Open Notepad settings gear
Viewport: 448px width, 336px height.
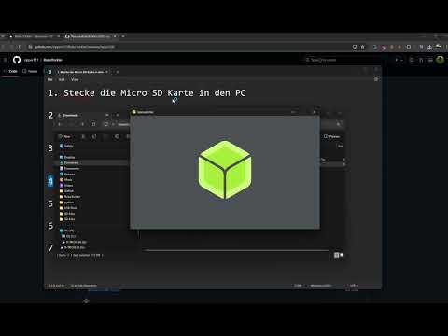click(376, 79)
